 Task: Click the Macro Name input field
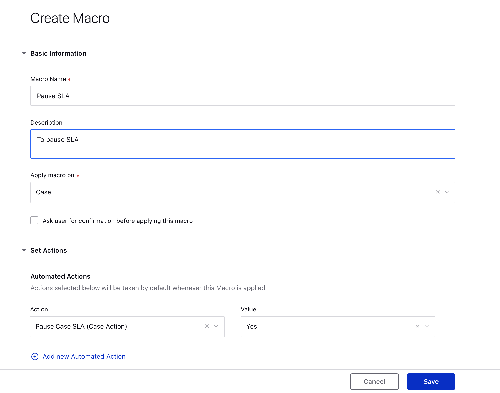(243, 96)
